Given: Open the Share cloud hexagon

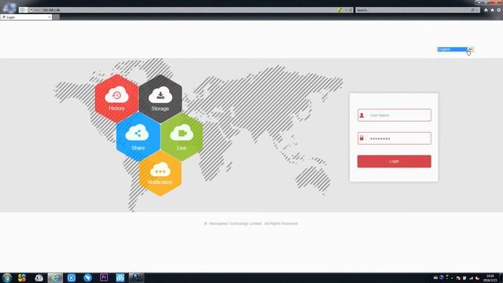Looking at the screenshot, I should coord(138,137).
